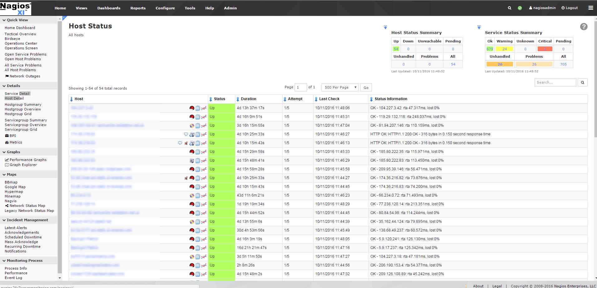Open the Home menu item
Screen dimensions: 597x288
click(60, 8)
